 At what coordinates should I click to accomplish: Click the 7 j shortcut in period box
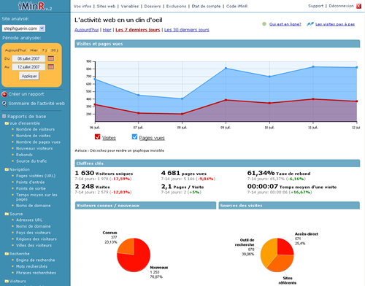(x=45, y=50)
